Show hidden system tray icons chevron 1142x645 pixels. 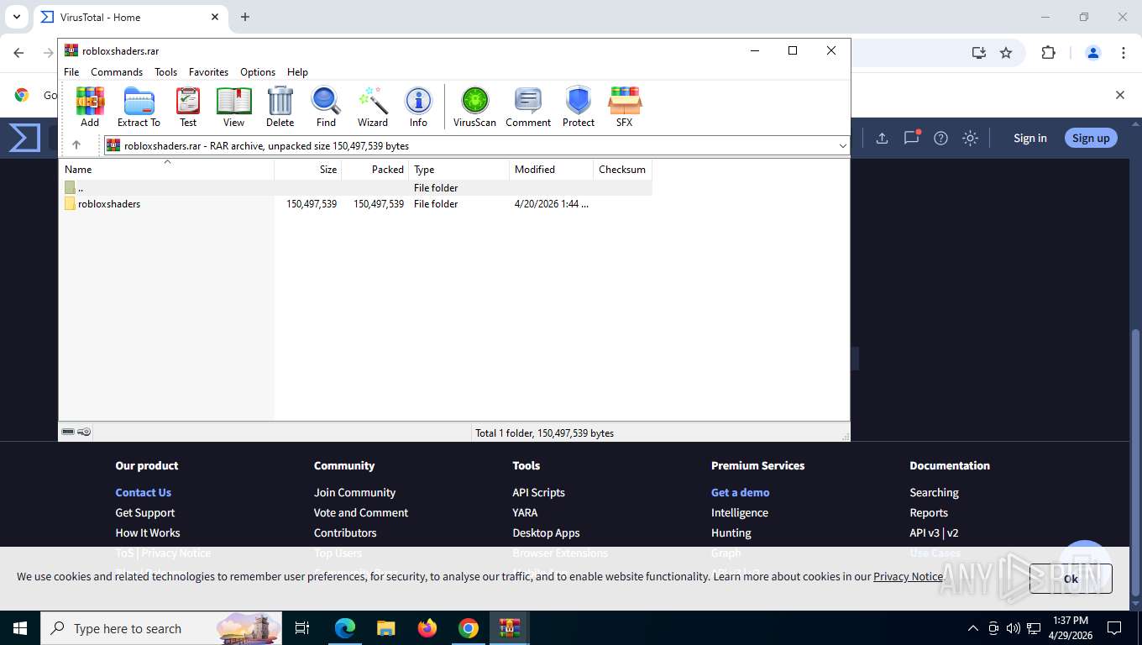tap(972, 628)
